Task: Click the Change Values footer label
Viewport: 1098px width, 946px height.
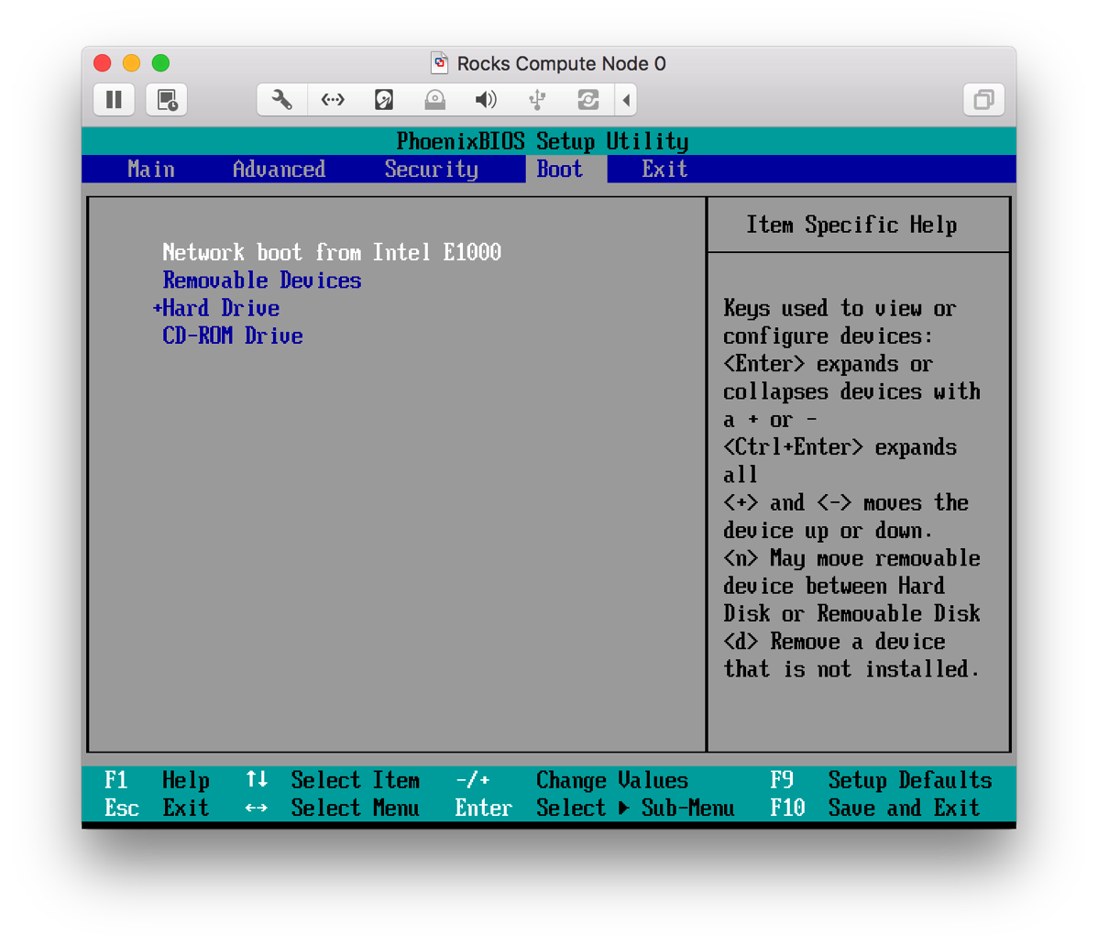Action: tap(612, 780)
